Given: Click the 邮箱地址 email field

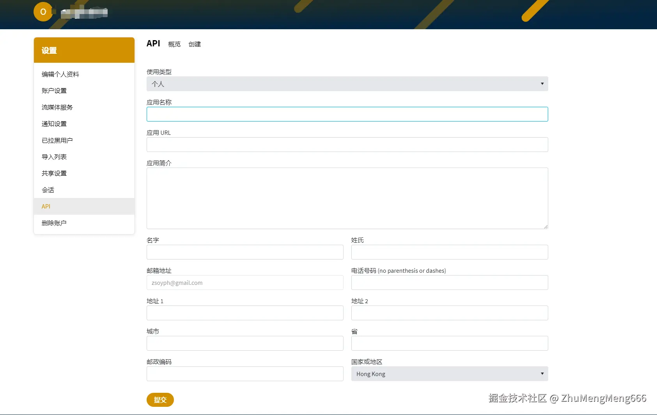Looking at the screenshot, I should pyautogui.click(x=245, y=283).
